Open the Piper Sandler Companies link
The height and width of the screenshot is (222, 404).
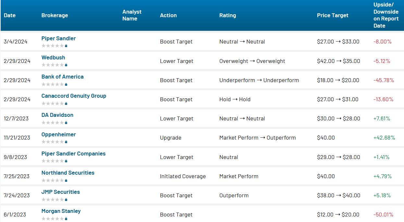73,154
